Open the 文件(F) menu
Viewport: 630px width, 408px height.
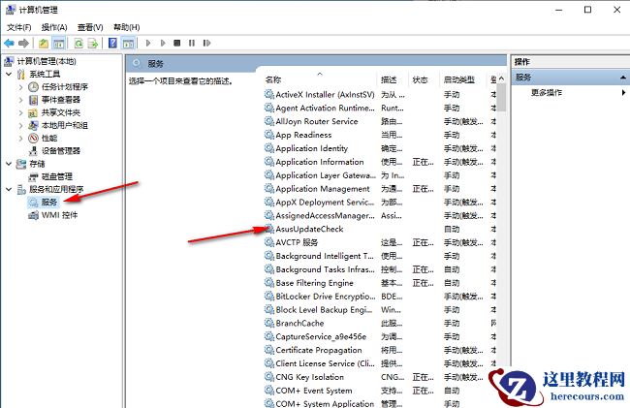[x=18, y=27]
